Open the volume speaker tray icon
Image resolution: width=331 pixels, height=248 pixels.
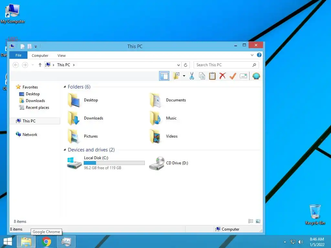(301, 242)
